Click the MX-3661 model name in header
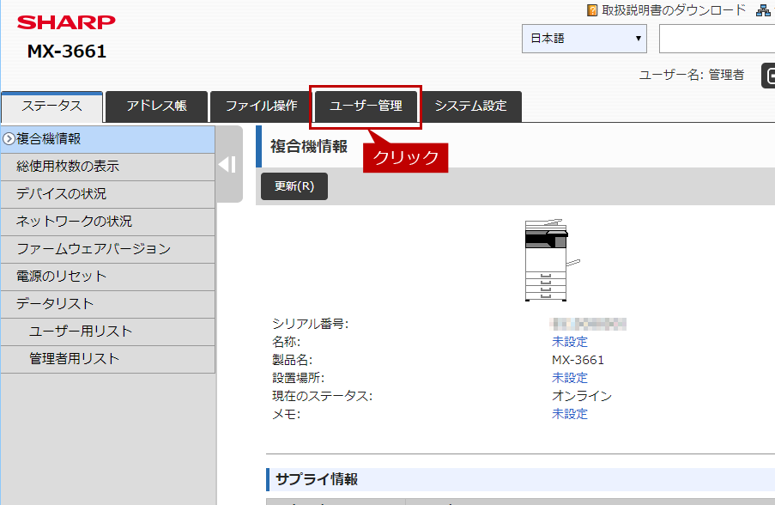The height and width of the screenshot is (505, 775). coord(67,52)
